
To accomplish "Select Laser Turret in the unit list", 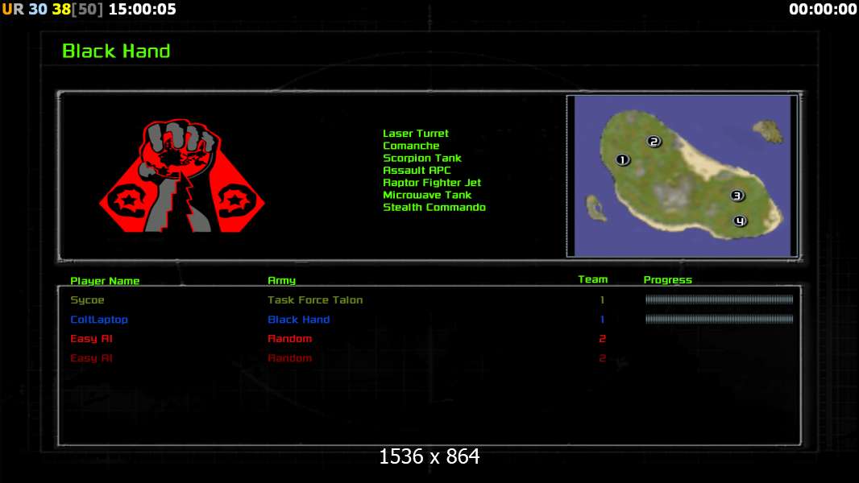I will coord(415,134).
